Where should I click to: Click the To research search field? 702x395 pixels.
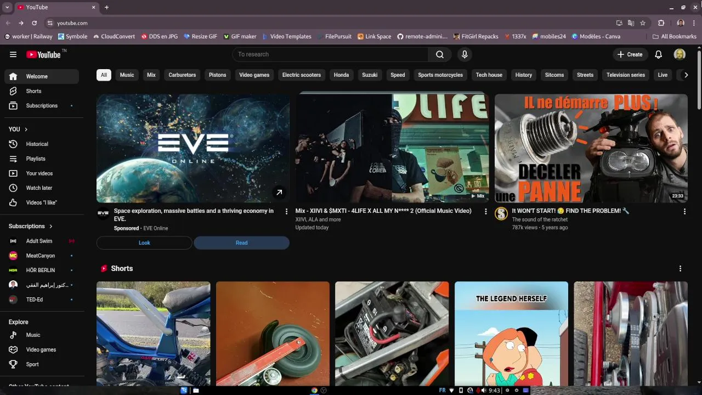[330, 54]
